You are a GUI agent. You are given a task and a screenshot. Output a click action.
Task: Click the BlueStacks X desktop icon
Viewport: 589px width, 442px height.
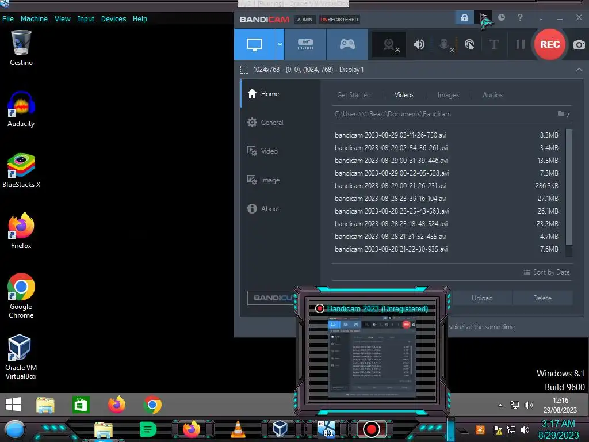point(21,170)
